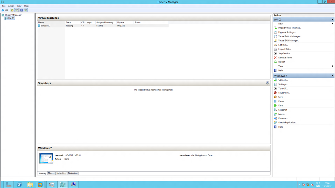Click the Running state cell
The height and width of the screenshot is (188, 335).
pyautogui.click(x=69, y=26)
